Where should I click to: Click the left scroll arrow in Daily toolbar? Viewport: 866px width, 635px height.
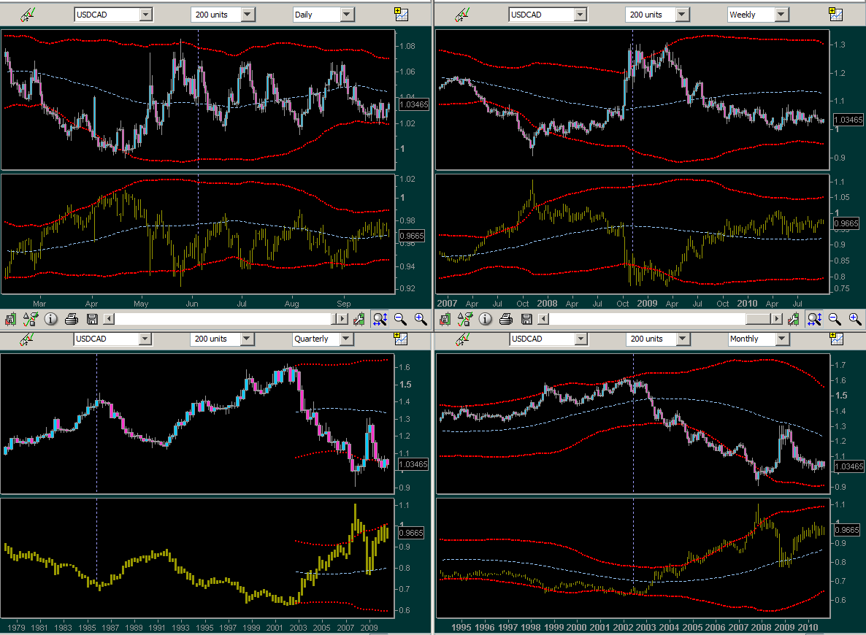click(x=109, y=319)
